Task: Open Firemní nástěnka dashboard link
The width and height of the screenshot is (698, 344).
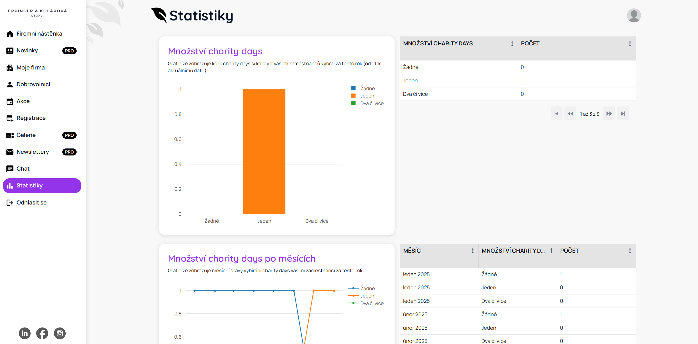Action: tap(39, 34)
